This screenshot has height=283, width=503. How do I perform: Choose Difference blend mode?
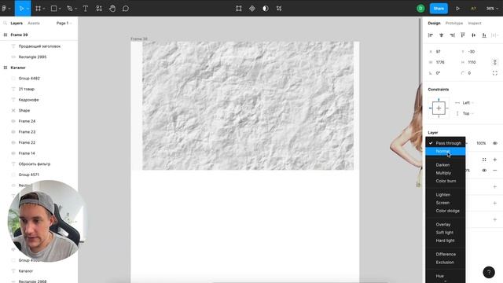pos(446,254)
